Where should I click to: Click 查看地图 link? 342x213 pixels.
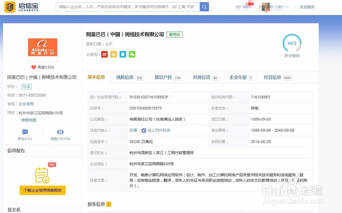point(29,120)
